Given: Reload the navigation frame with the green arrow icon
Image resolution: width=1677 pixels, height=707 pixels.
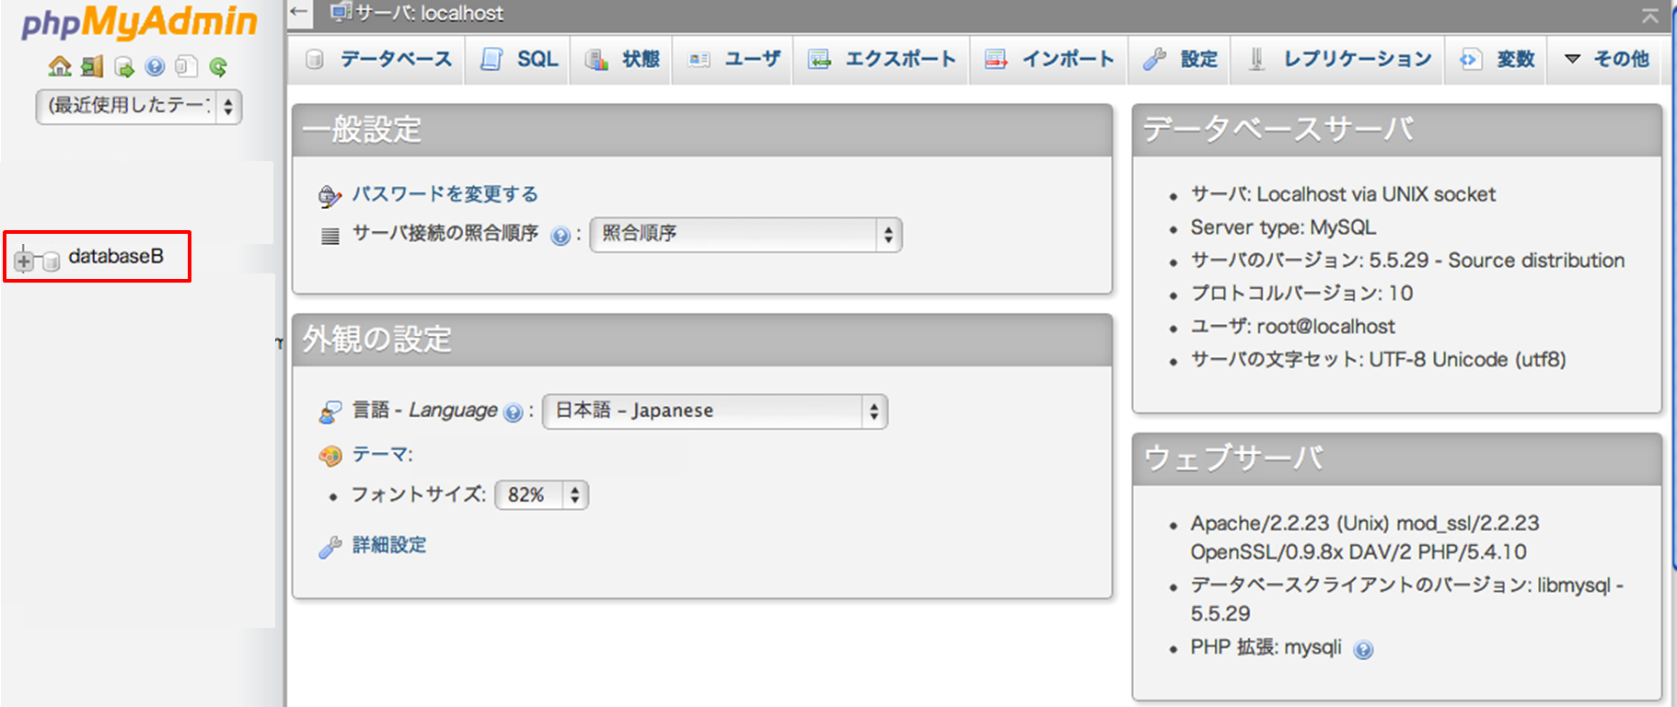Looking at the screenshot, I should click(218, 66).
